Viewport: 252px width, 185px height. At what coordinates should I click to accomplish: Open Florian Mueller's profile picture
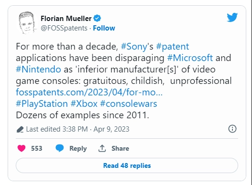click(27, 22)
